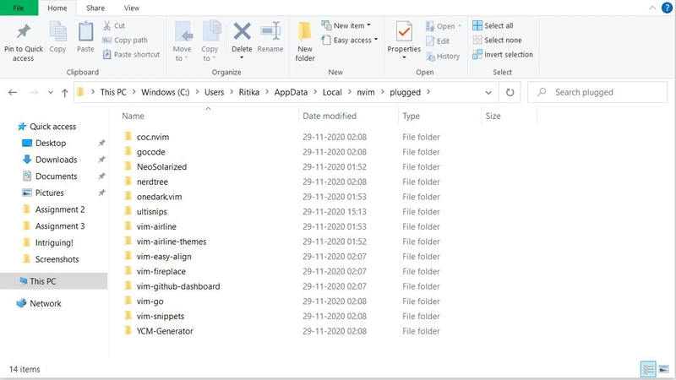Viewport: 676px width, 380px height.
Task: Go forward with the right arrow
Action: click(x=34, y=92)
